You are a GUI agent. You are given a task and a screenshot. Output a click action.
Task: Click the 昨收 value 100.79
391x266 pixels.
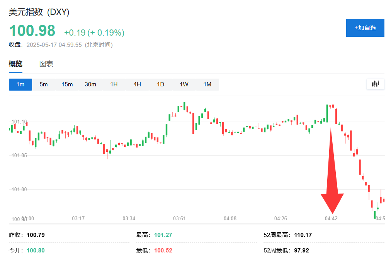point(36,235)
